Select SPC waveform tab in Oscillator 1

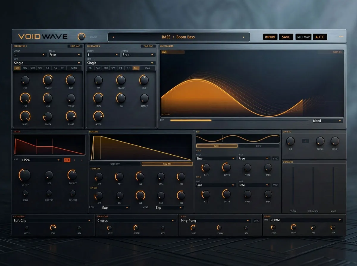pyautogui.click(x=40, y=68)
